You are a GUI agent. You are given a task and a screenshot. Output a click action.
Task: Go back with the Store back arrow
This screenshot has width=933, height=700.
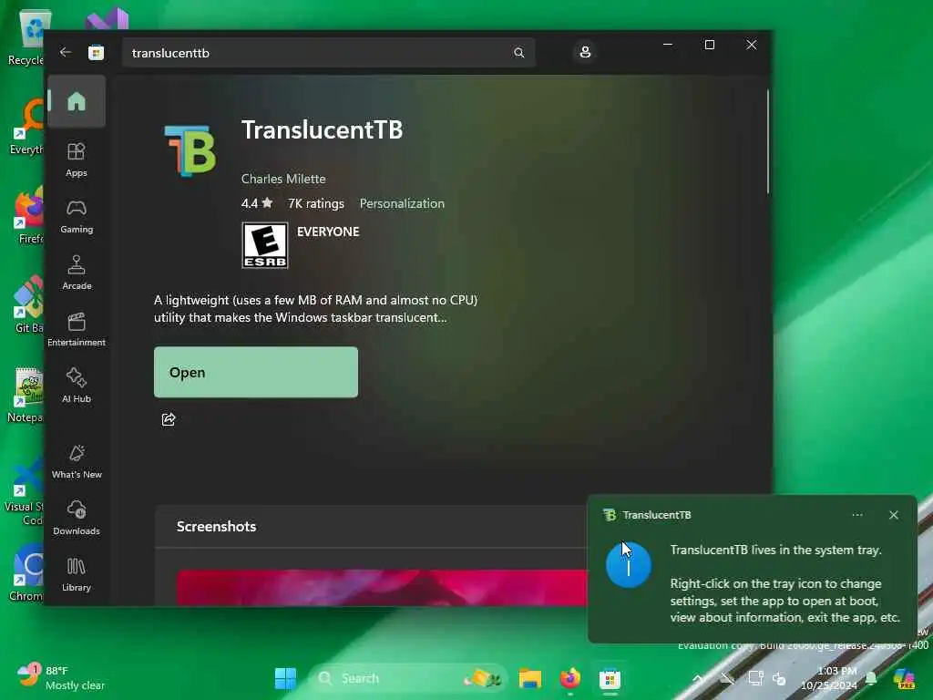66,52
